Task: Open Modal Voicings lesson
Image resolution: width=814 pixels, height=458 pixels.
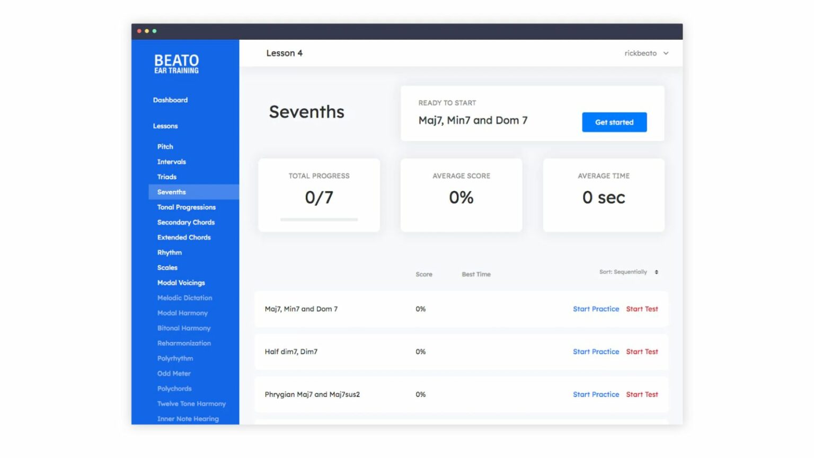Action: pyautogui.click(x=181, y=283)
